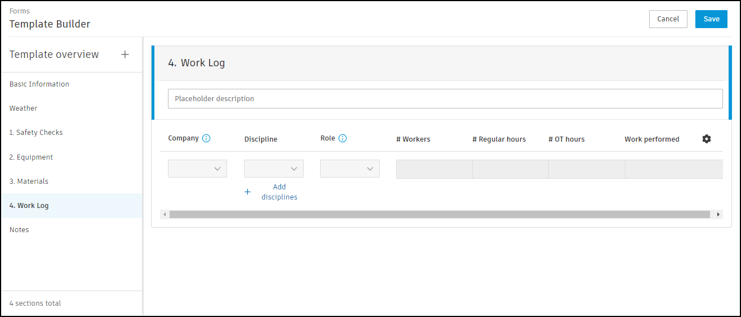The width and height of the screenshot is (741, 317).
Task: Save the template
Action: click(x=711, y=19)
